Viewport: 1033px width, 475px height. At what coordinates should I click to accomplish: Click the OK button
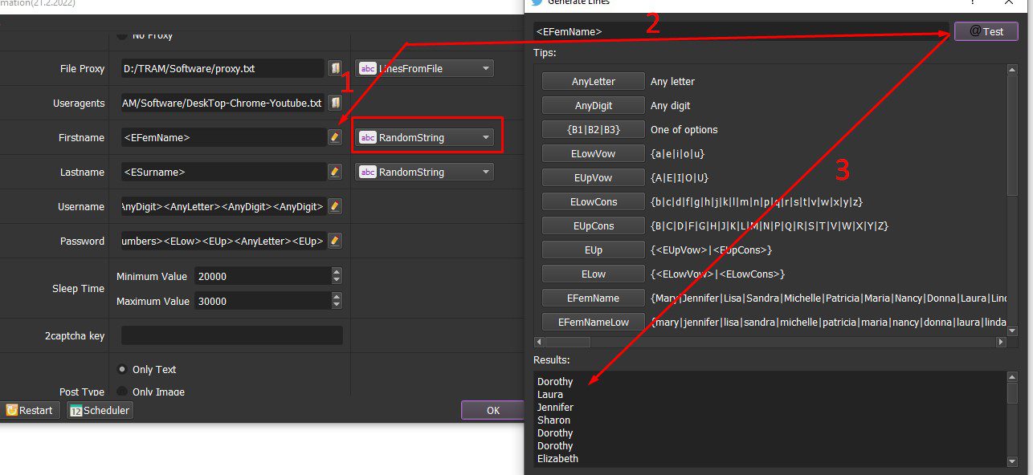[492, 410]
